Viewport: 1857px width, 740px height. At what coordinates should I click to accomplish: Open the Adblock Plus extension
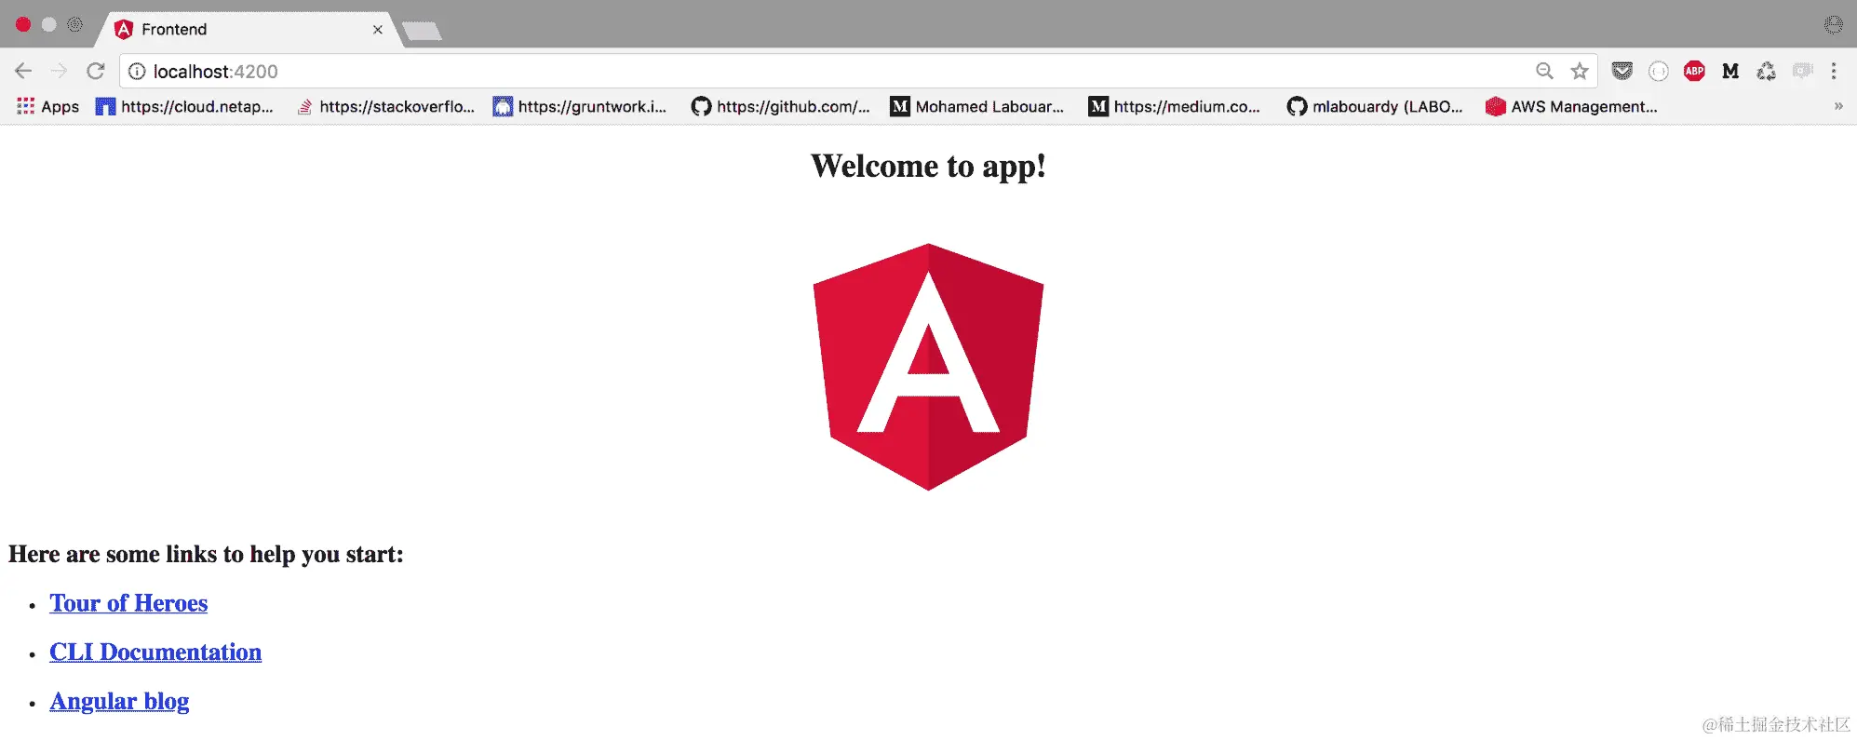pos(1694,71)
